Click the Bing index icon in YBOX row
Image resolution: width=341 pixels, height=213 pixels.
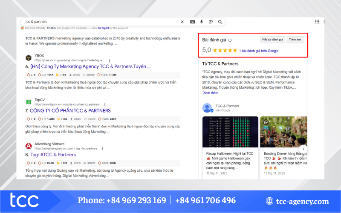58,75
